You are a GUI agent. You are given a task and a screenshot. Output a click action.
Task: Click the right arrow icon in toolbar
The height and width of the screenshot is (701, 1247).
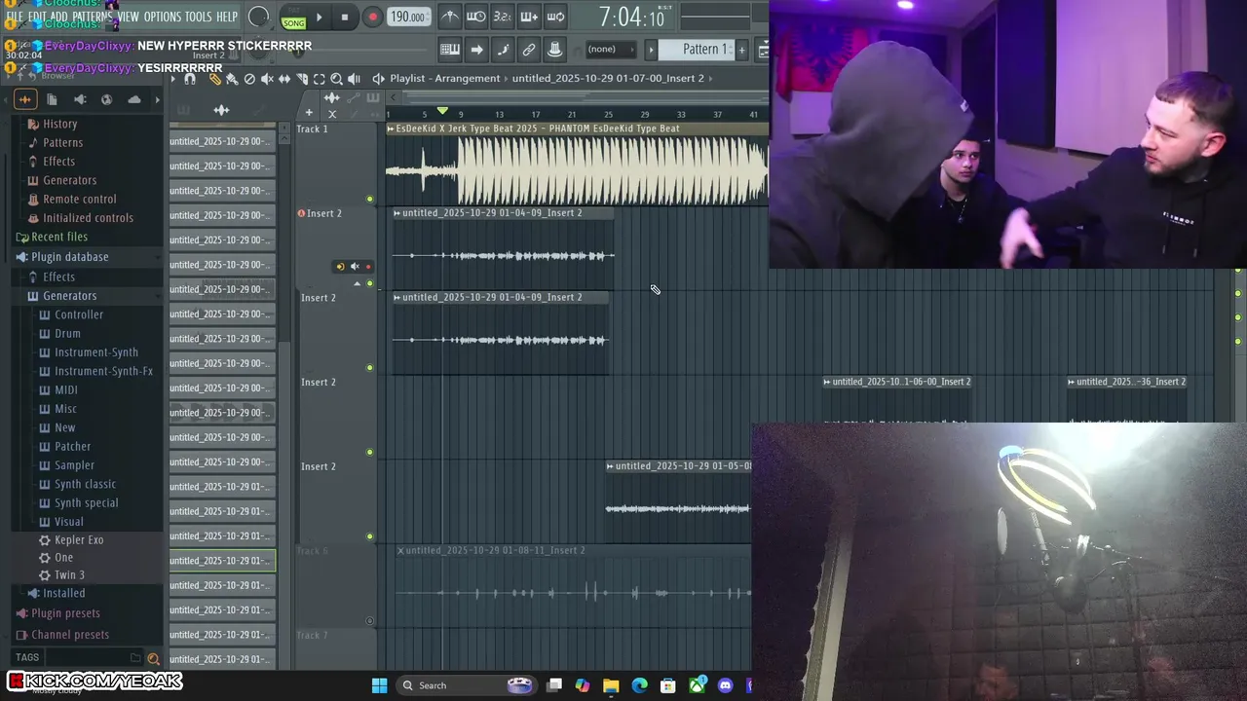pos(476,50)
